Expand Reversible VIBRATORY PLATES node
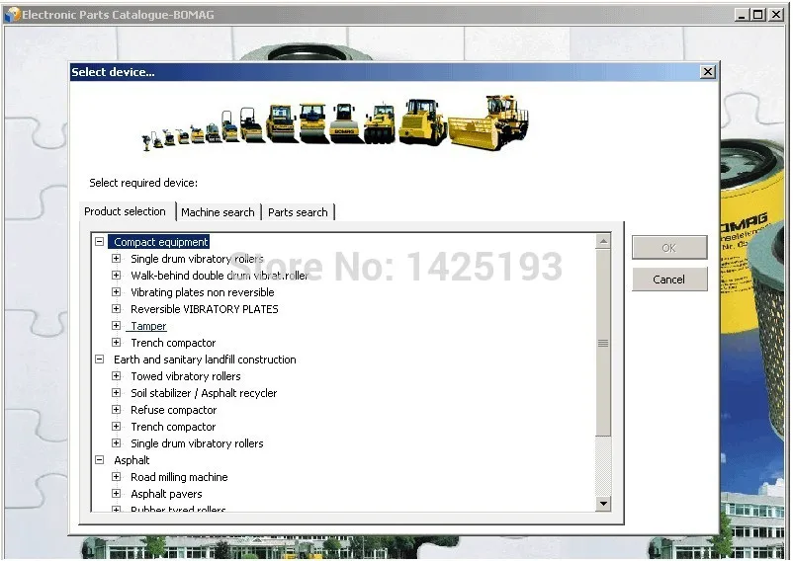This screenshot has height=561, width=793. click(x=117, y=308)
